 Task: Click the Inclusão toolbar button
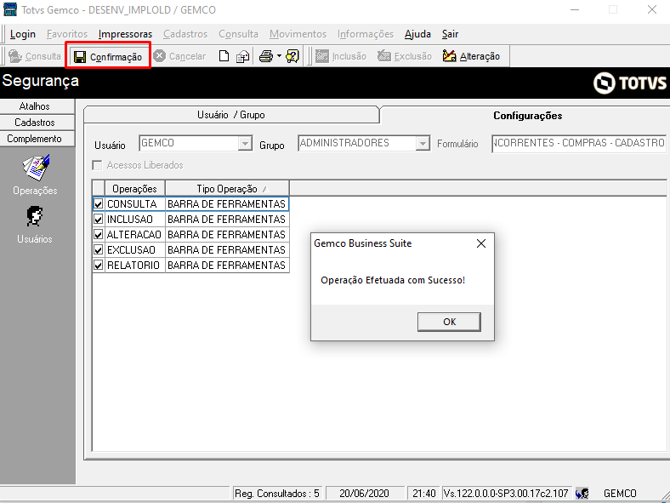point(341,56)
